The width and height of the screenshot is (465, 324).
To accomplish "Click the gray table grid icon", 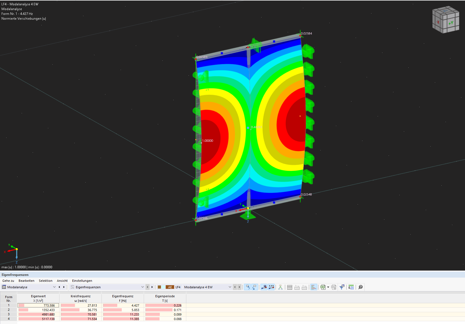I will 289,287.
